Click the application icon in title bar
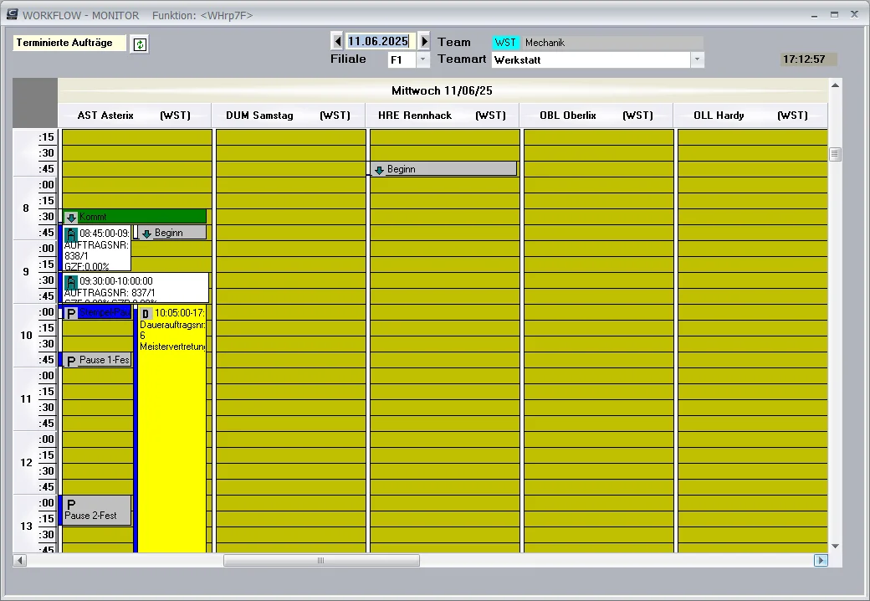 [x=13, y=14]
